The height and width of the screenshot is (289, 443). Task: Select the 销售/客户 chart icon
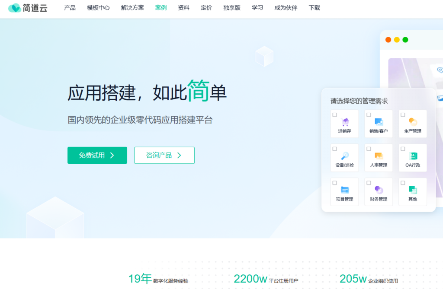[379, 122]
